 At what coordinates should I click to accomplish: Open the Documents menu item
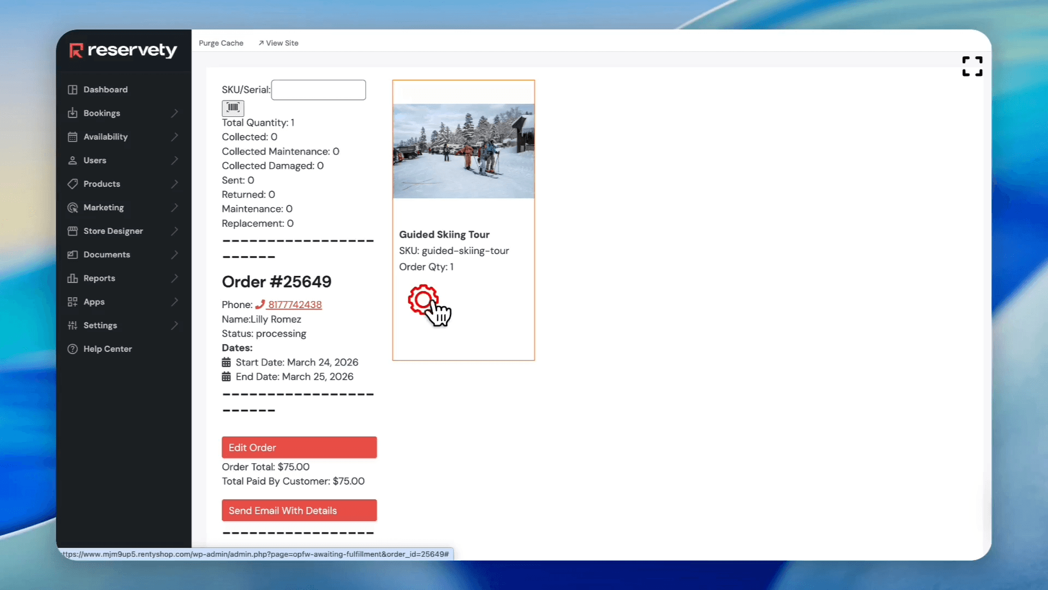(x=106, y=255)
